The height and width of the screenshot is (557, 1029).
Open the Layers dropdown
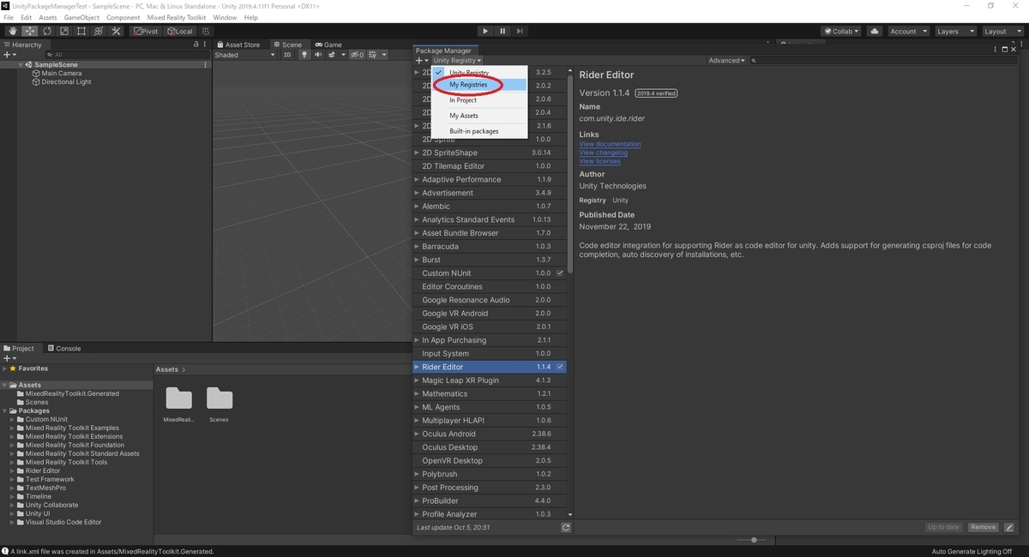pyautogui.click(x=955, y=31)
